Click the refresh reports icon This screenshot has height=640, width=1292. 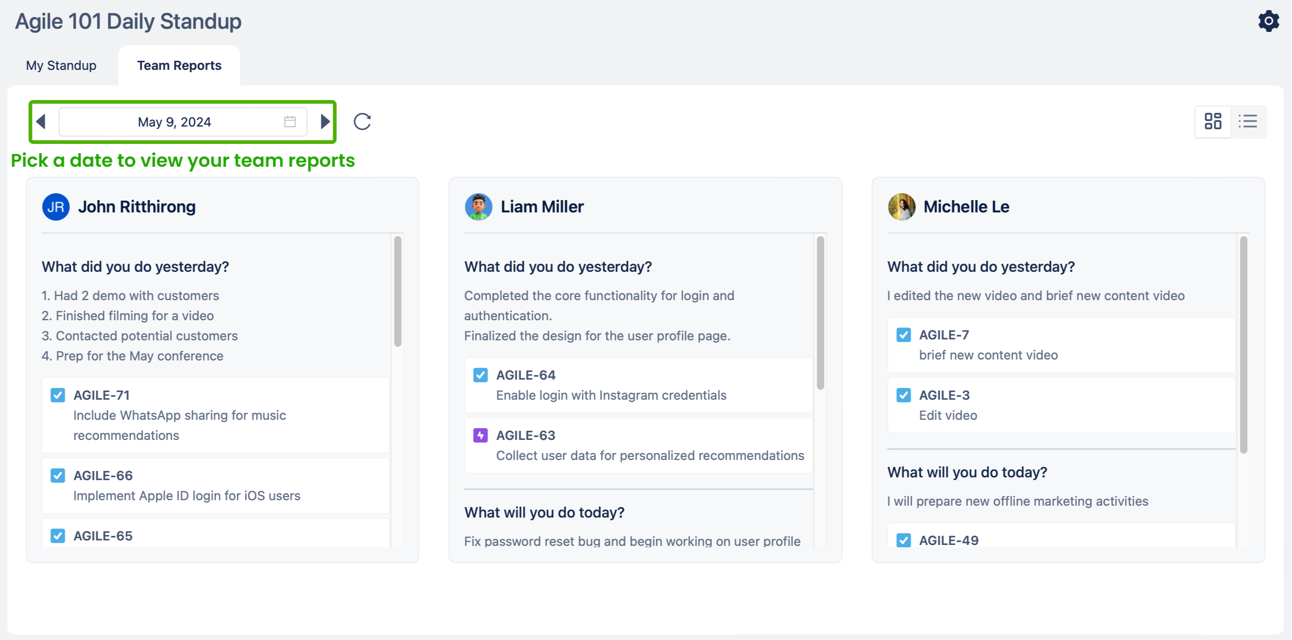[x=362, y=122]
